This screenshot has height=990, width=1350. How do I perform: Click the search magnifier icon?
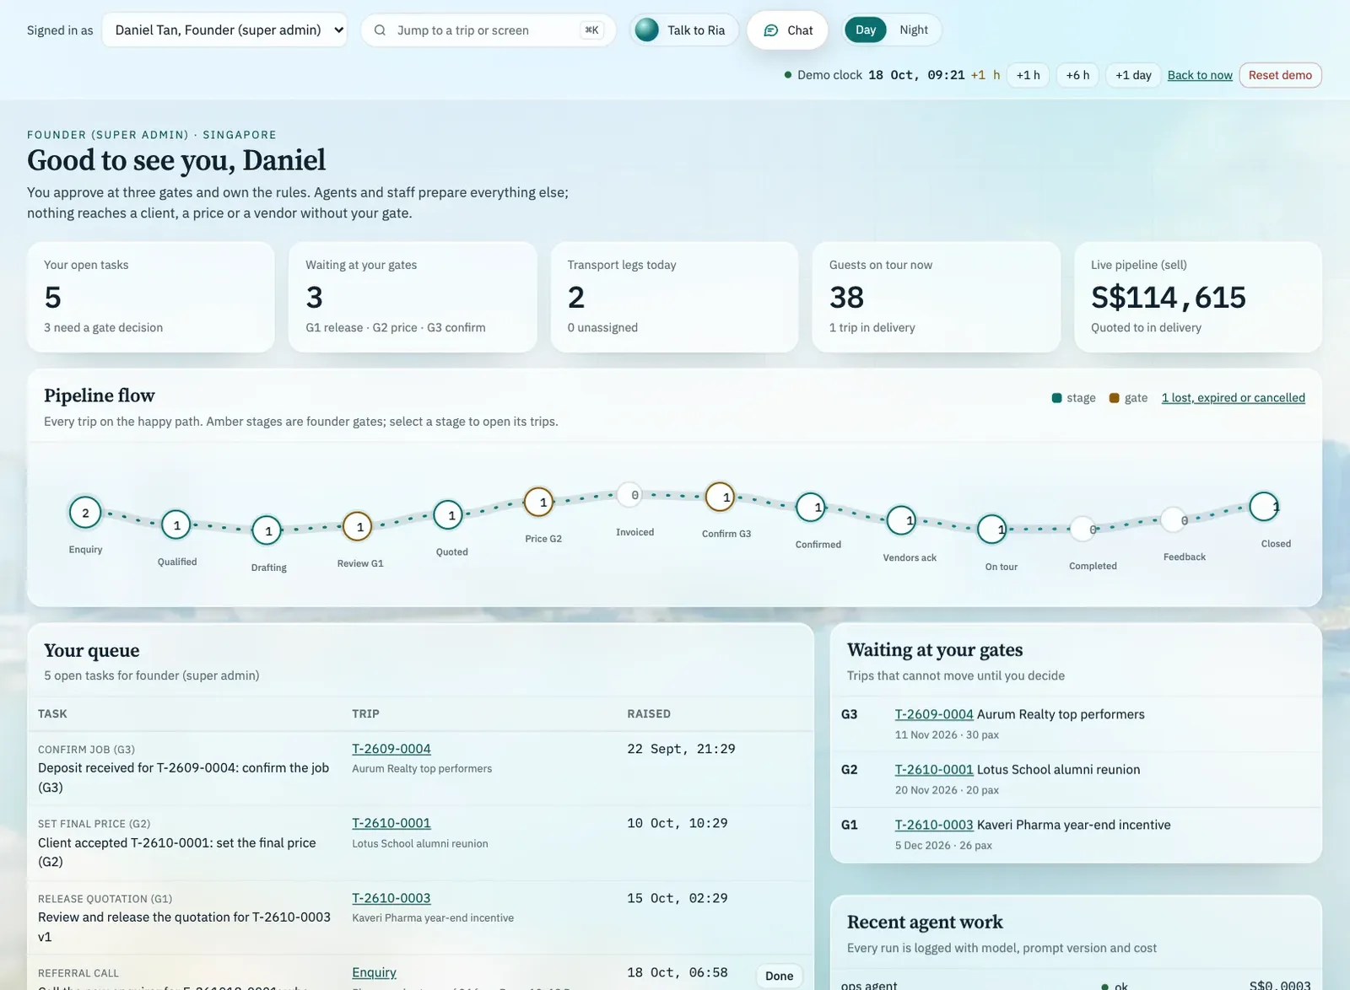pyautogui.click(x=380, y=30)
